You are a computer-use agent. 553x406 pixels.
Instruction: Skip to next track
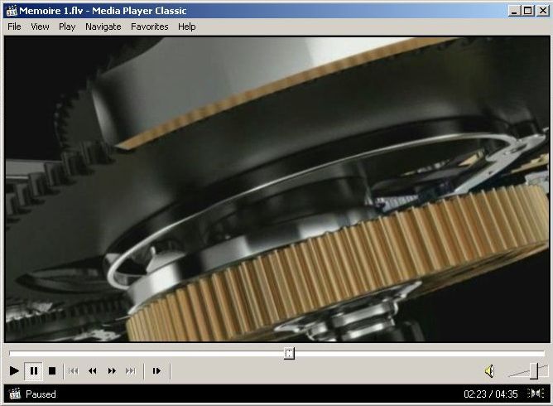pos(131,371)
